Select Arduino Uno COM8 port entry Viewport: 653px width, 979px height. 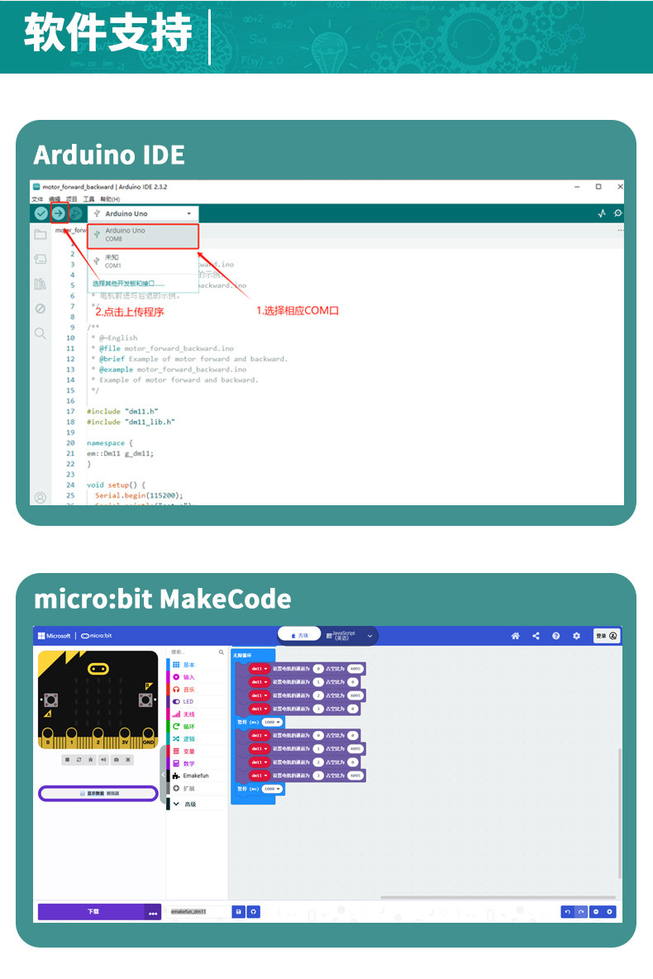pyautogui.click(x=143, y=236)
